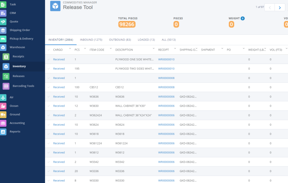Select the W3618 row checkbox
This screenshot has height=183, width=288.
[49, 134]
